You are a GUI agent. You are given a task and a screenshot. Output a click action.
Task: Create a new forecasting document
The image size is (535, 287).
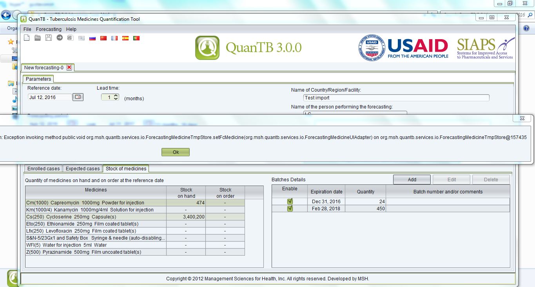[27, 38]
